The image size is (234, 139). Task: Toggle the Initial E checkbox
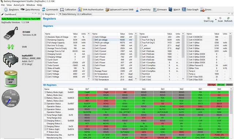tap(140, 37)
